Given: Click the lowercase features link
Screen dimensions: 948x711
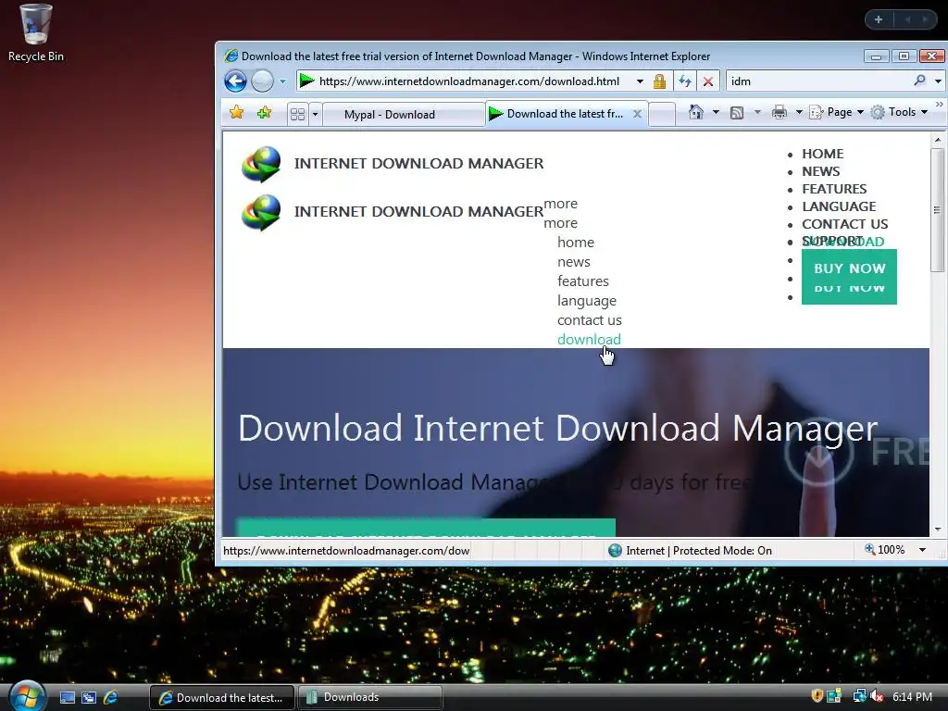Looking at the screenshot, I should 583,281.
